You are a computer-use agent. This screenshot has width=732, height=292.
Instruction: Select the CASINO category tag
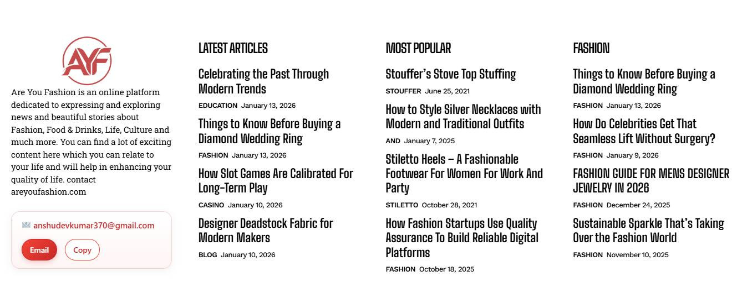[211, 205]
